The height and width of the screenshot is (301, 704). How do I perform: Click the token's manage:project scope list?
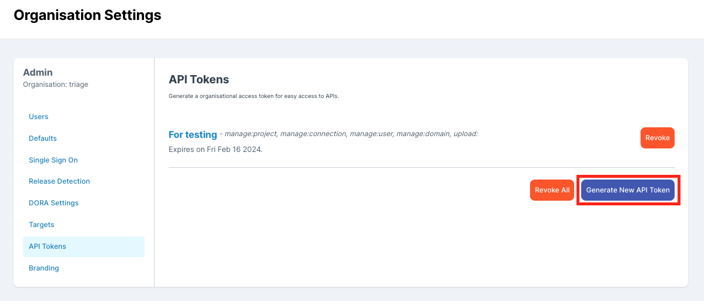tap(351, 134)
